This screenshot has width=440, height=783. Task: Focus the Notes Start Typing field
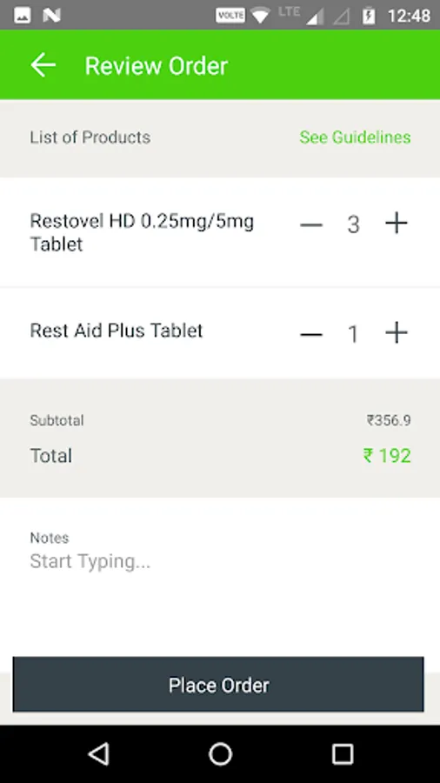pyautogui.click(x=219, y=561)
